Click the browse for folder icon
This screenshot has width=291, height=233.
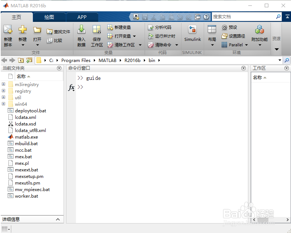[x=29, y=60]
